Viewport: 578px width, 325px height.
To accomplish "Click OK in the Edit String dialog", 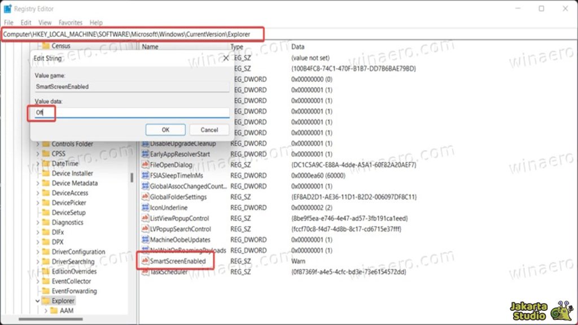I will click(x=165, y=130).
